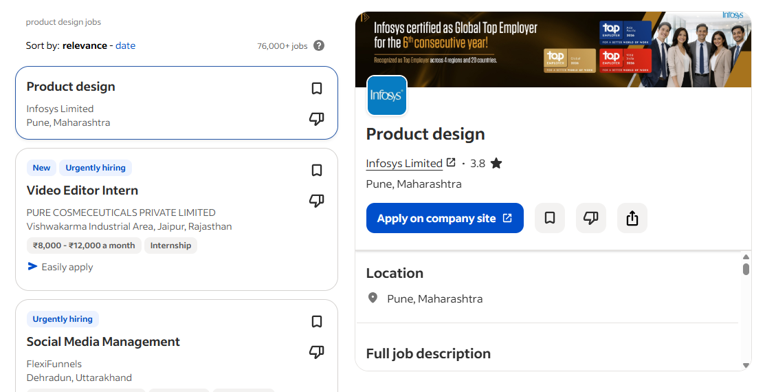765x392 pixels.
Task: Click the Infosys Top Employer banner
Action: (553, 50)
